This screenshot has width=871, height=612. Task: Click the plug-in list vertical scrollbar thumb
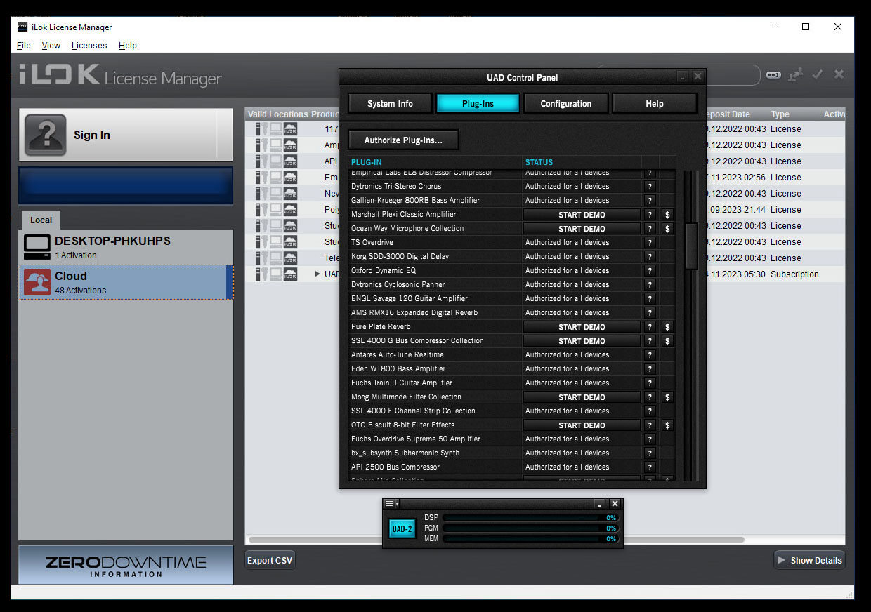(x=691, y=246)
